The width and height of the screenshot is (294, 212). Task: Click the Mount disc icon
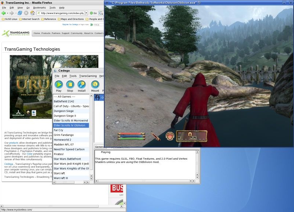point(95,85)
